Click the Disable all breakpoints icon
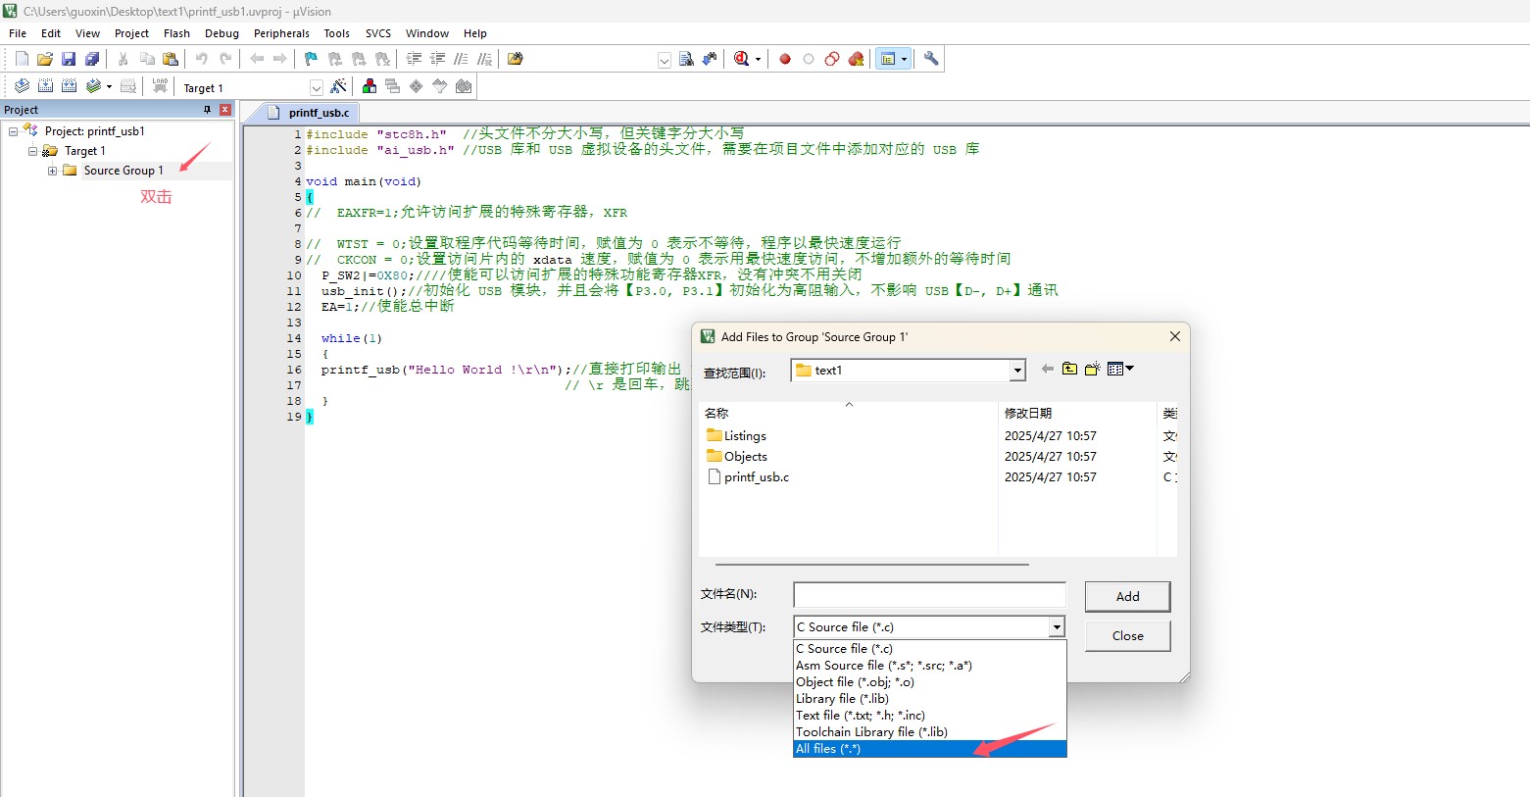This screenshot has height=797, width=1530. 832,59
